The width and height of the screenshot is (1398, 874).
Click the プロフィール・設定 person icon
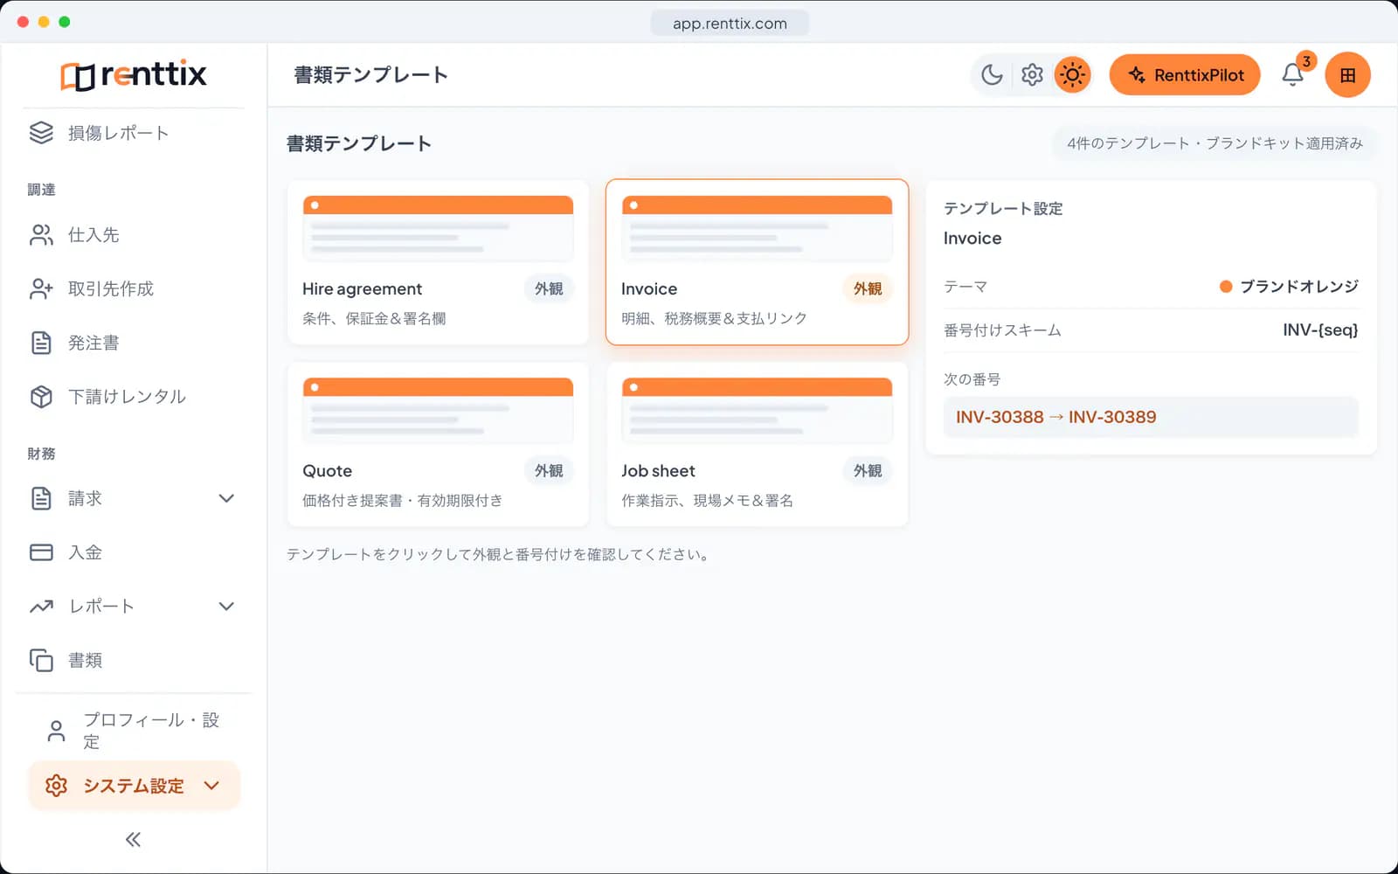(x=56, y=731)
